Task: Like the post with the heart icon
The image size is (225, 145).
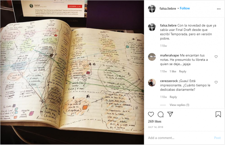Action: (x=151, y=114)
